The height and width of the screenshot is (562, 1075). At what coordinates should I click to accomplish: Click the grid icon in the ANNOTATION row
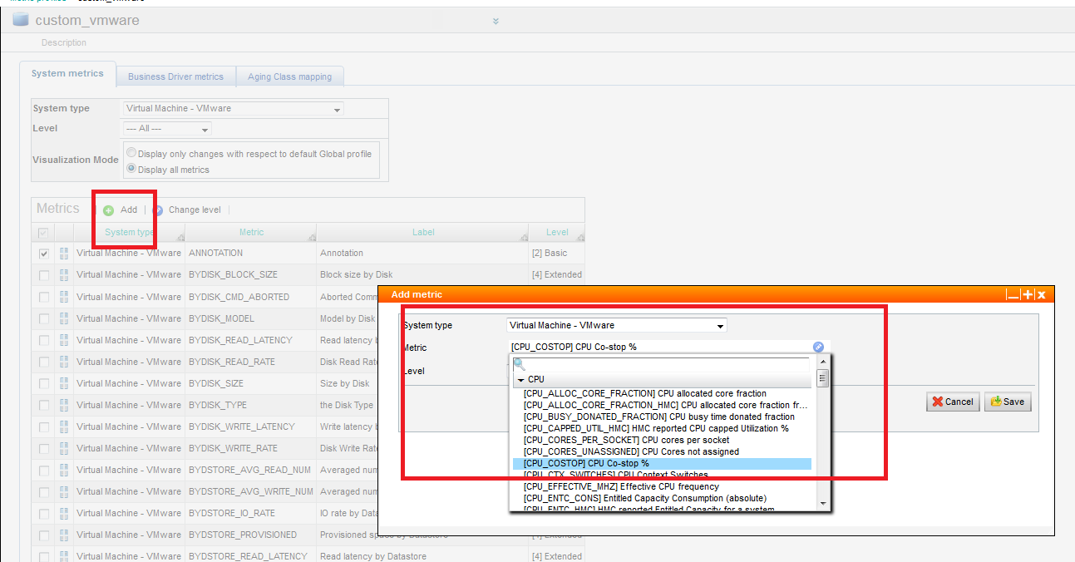(x=64, y=254)
